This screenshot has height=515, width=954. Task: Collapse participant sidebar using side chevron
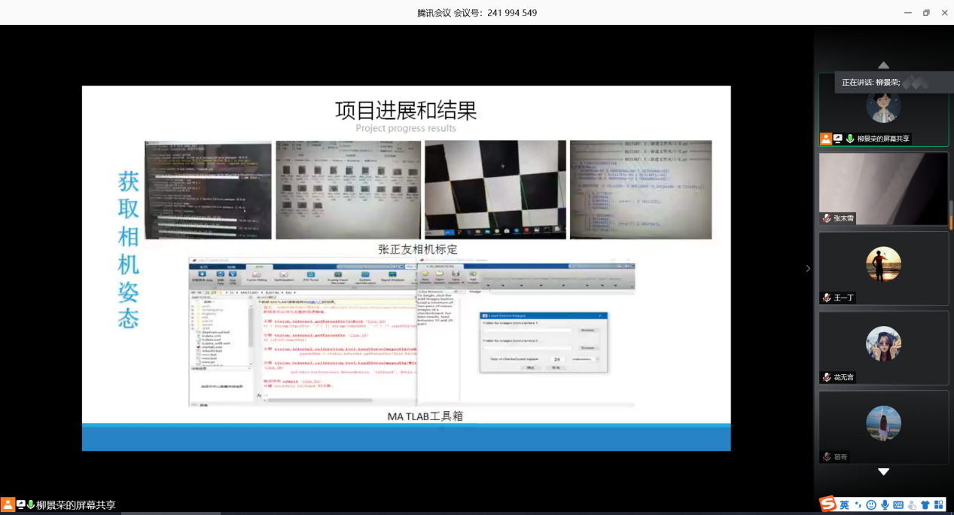(x=808, y=268)
